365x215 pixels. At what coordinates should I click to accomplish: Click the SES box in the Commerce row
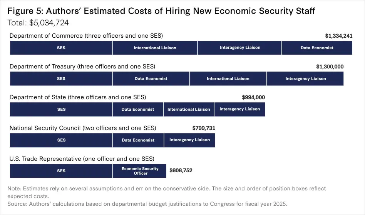[x=61, y=48]
